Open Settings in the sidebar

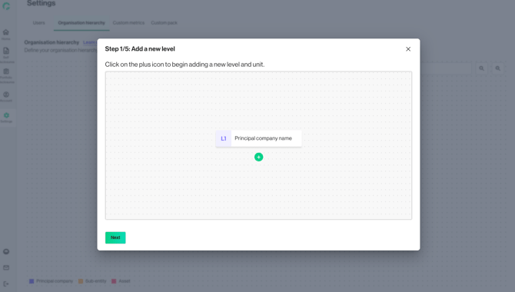click(6, 118)
